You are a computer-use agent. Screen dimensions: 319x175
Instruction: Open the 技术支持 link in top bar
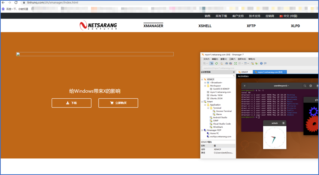(254, 16)
